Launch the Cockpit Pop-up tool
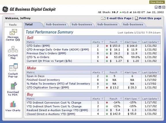 coord(13,67)
